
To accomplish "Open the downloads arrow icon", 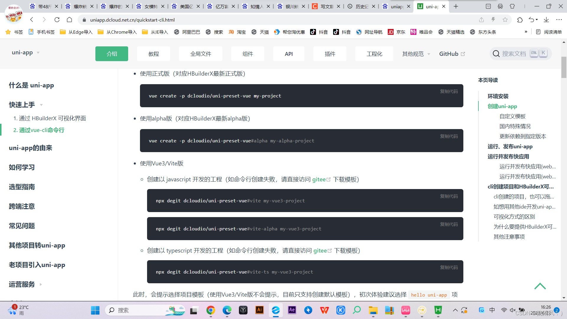I will (546, 20).
